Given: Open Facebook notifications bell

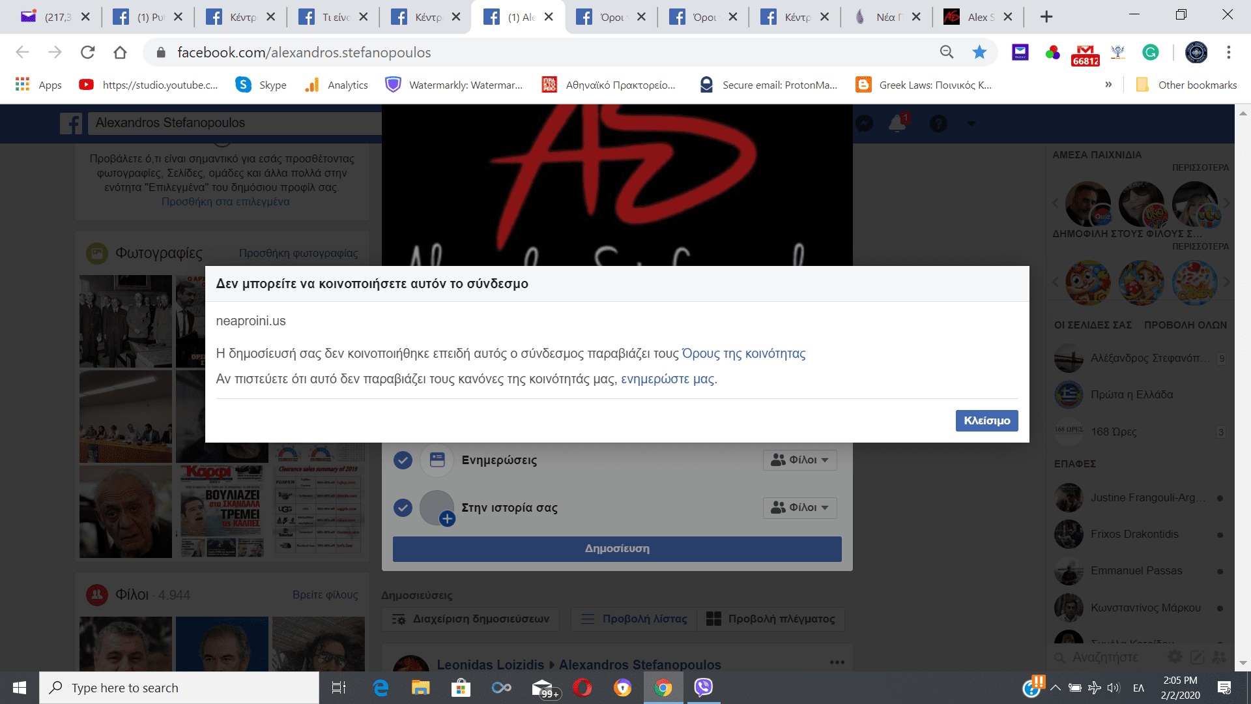Looking at the screenshot, I should coord(897,123).
